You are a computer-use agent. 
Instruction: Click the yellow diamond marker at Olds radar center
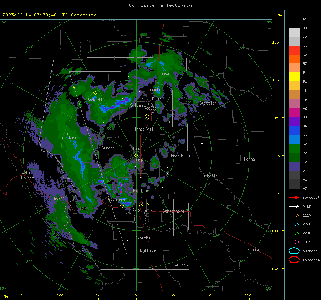point(136,156)
